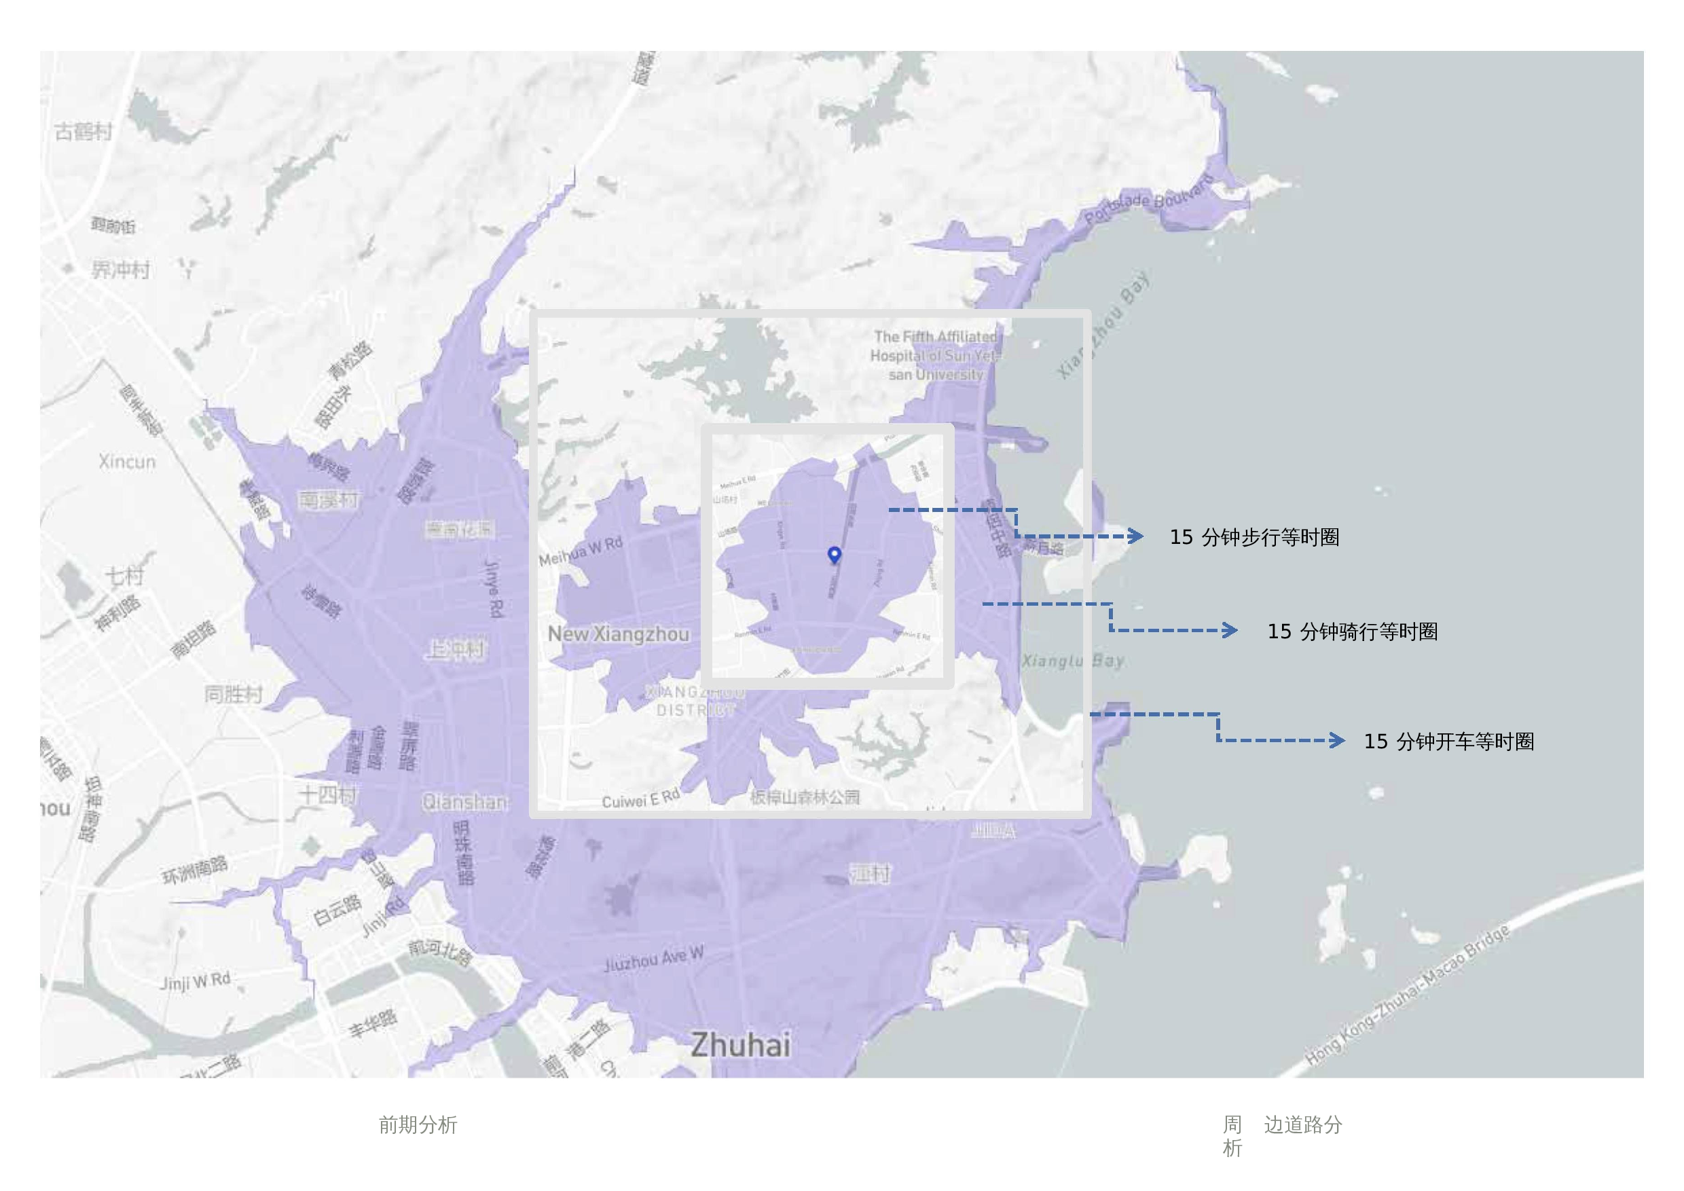Click the Qianshan place label
Viewport: 1684px width, 1191px height.
[x=464, y=803]
